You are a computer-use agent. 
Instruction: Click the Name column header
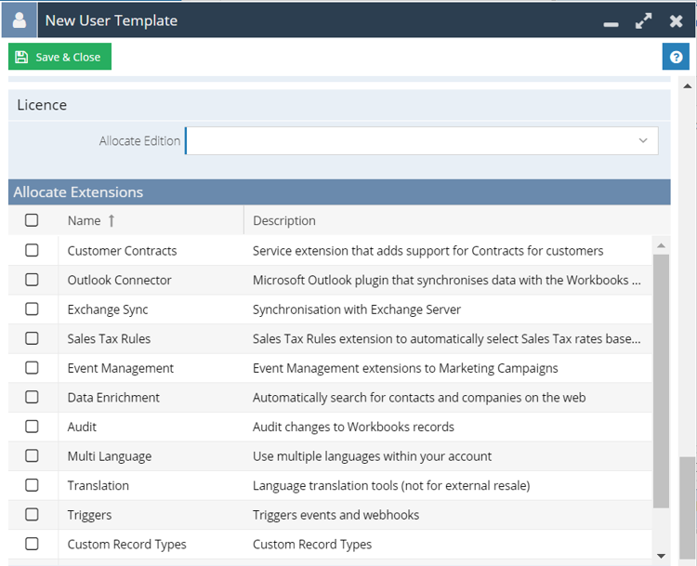click(x=151, y=220)
